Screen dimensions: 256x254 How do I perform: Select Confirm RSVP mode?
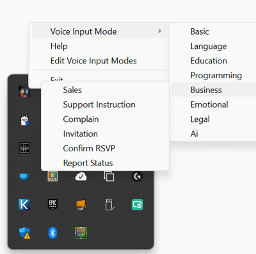point(89,148)
